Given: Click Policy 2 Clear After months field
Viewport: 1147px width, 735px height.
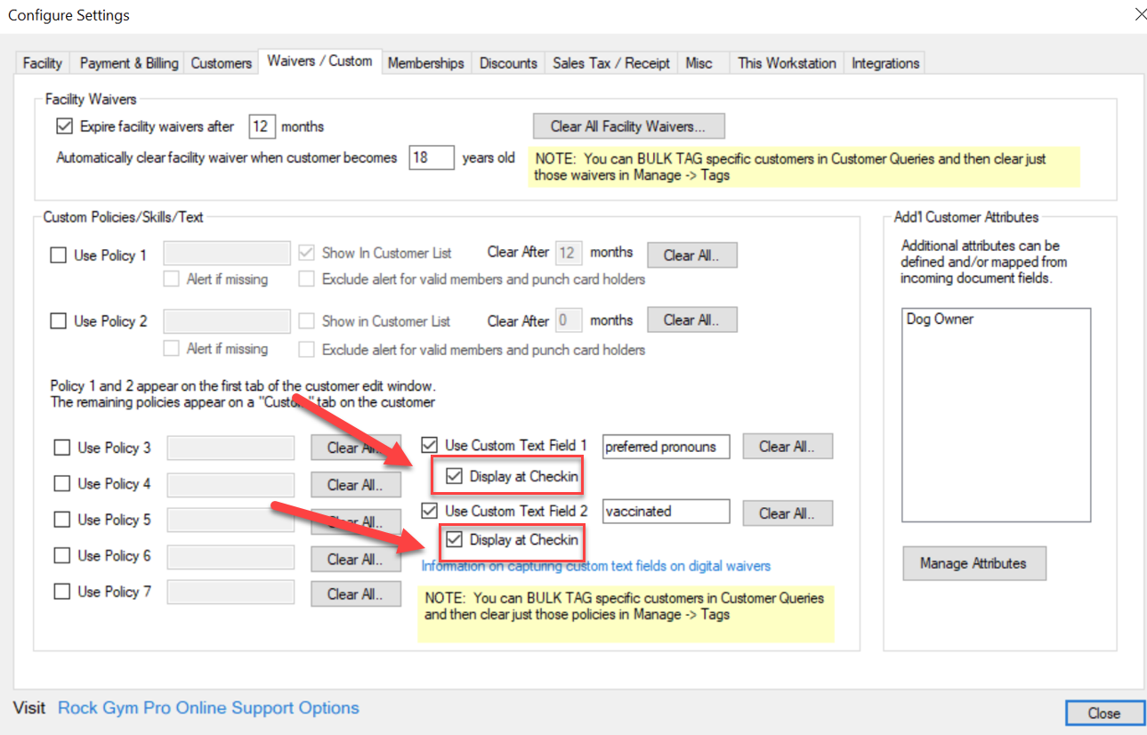Looking at the screenshot, I should (x=569, y=320).
